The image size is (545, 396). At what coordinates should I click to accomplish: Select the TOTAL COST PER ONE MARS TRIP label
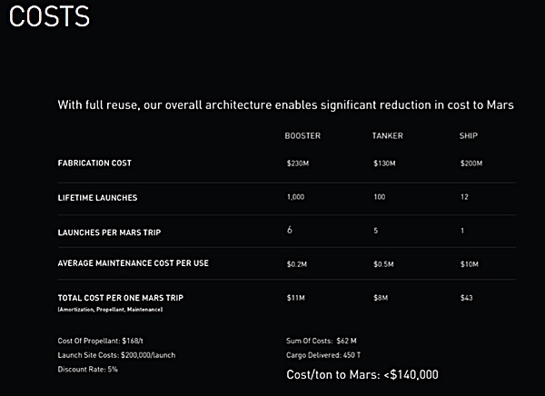click(114, 298)
